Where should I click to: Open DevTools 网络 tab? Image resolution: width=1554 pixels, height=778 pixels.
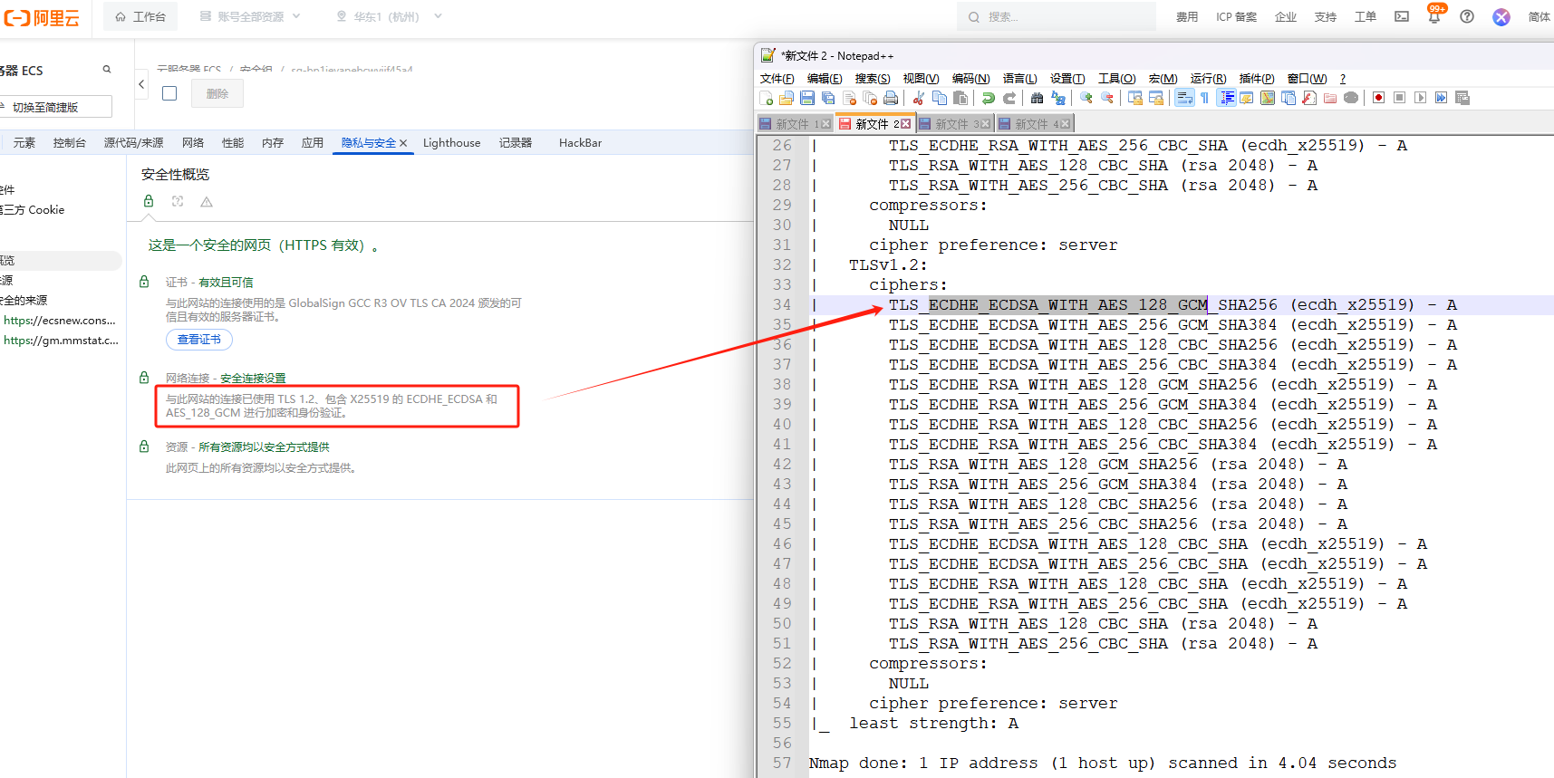click(192, 142)
